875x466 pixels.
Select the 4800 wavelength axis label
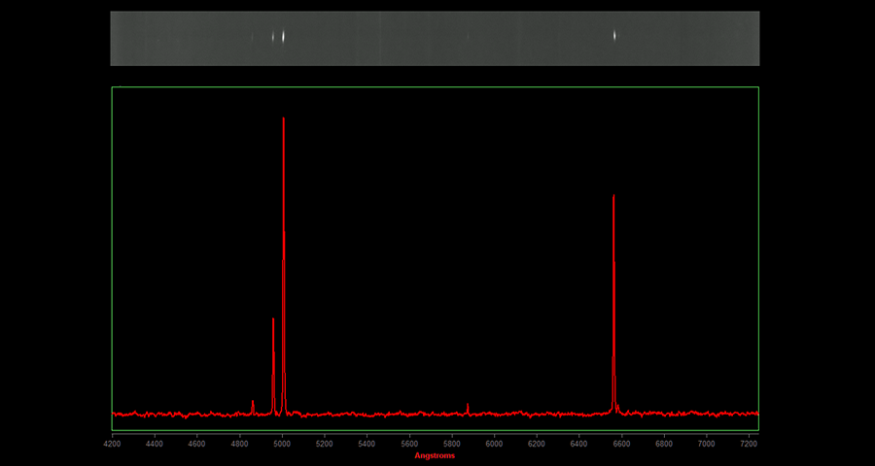239,444
